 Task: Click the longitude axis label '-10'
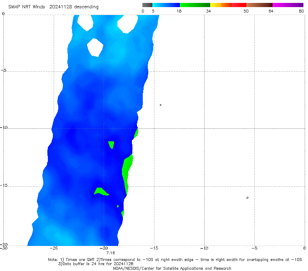pos(204,248)
